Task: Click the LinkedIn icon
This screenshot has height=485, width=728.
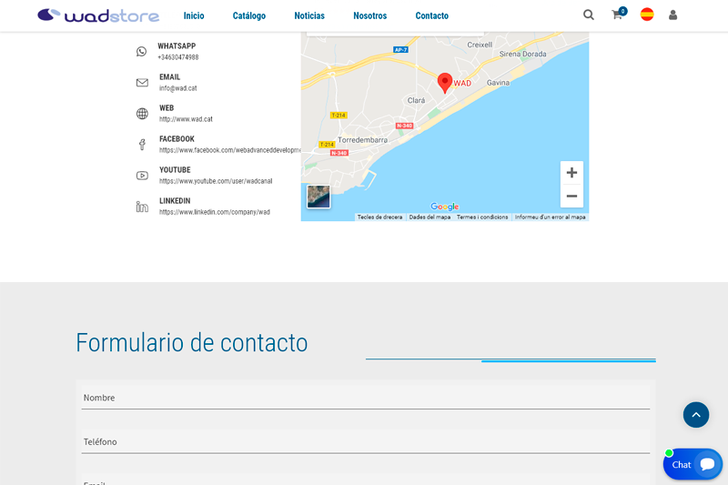Action: (x=142, y=207)
